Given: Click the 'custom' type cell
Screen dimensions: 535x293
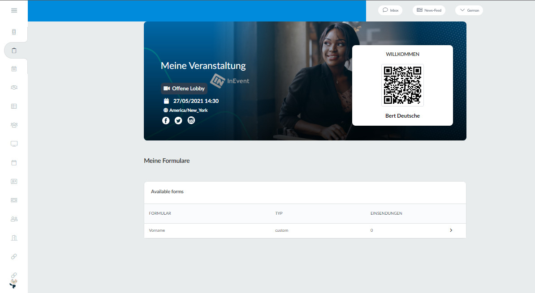Looking at the screenshot, I should 282,230.
